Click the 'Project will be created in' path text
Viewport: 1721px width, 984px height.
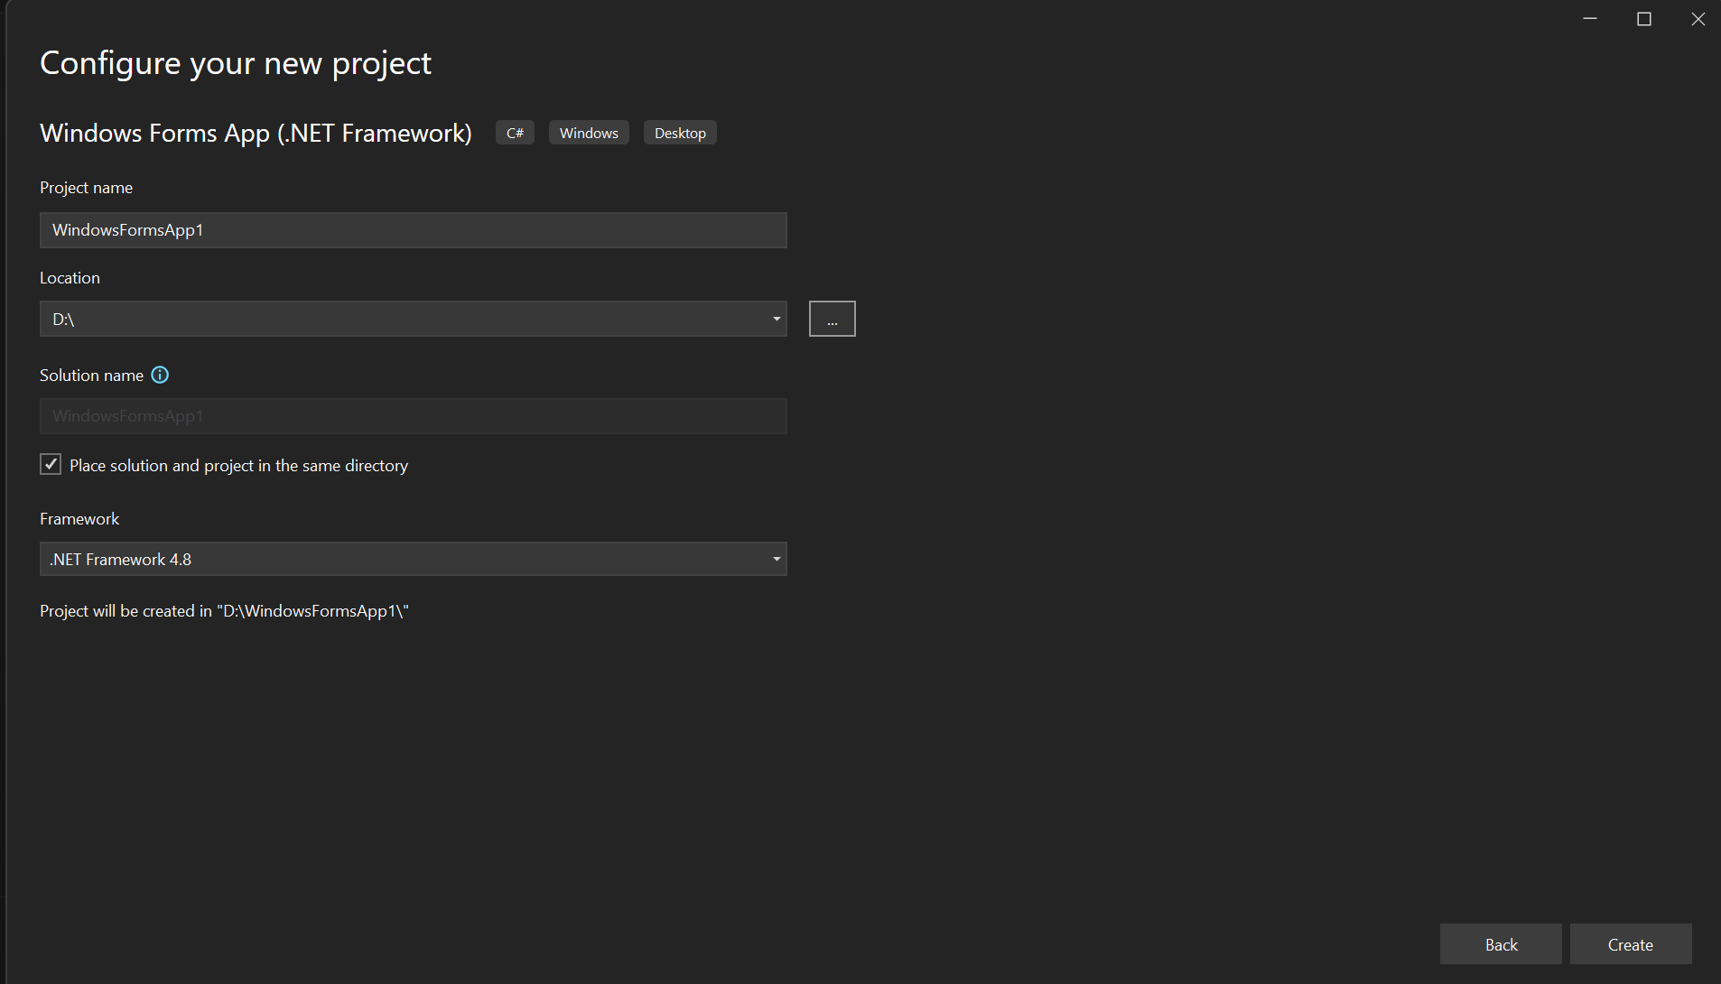click(224, 611)
